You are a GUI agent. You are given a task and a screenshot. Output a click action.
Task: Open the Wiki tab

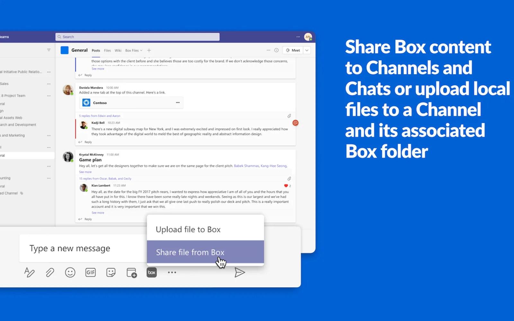118,50
